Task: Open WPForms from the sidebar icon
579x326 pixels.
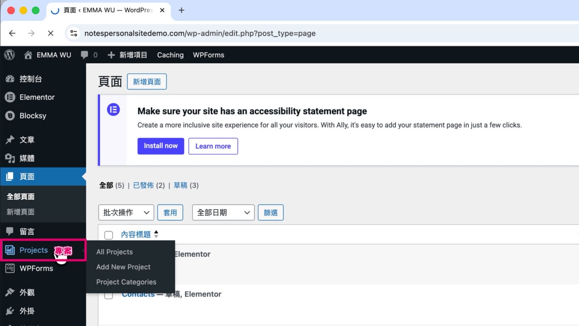Action: (x=10, y=268)
